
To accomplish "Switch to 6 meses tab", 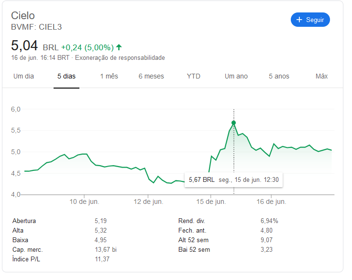I will click(151, 76).
